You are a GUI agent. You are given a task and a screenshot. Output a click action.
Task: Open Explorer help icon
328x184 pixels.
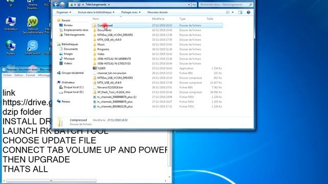248,12
